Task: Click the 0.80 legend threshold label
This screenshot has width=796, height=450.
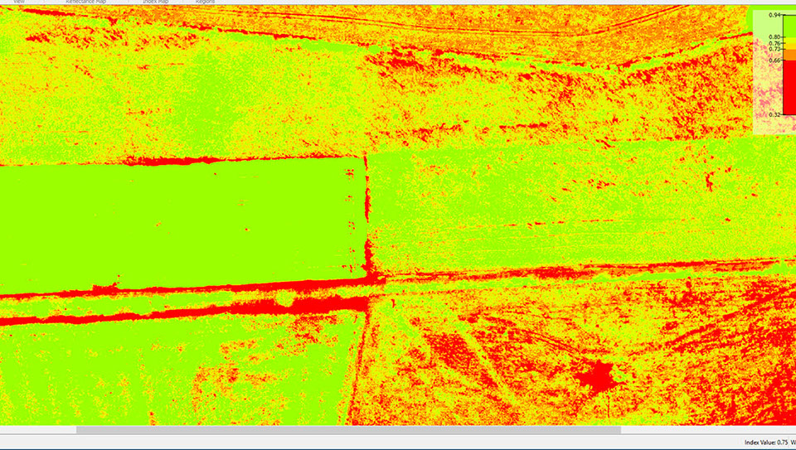Action: click(774, 37)
